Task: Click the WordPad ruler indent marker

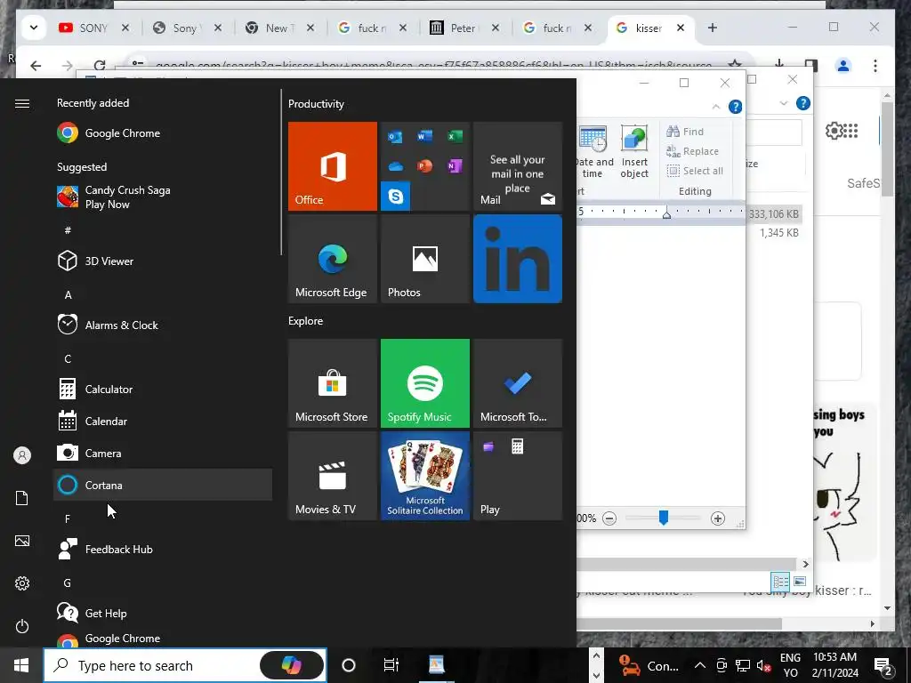Action: (x=667, y=213)
